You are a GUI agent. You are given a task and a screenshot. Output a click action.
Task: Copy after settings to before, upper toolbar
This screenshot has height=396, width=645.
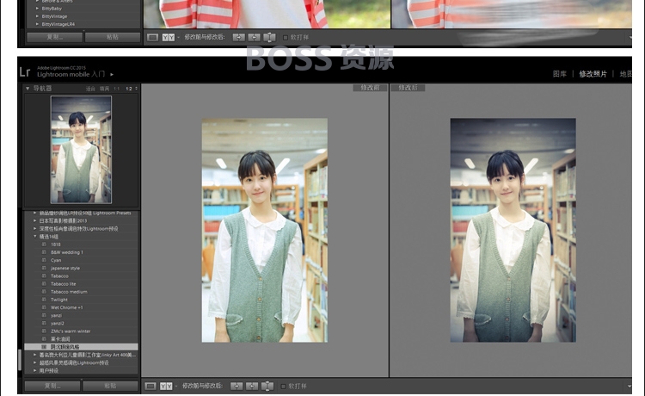tap(255, 38)
